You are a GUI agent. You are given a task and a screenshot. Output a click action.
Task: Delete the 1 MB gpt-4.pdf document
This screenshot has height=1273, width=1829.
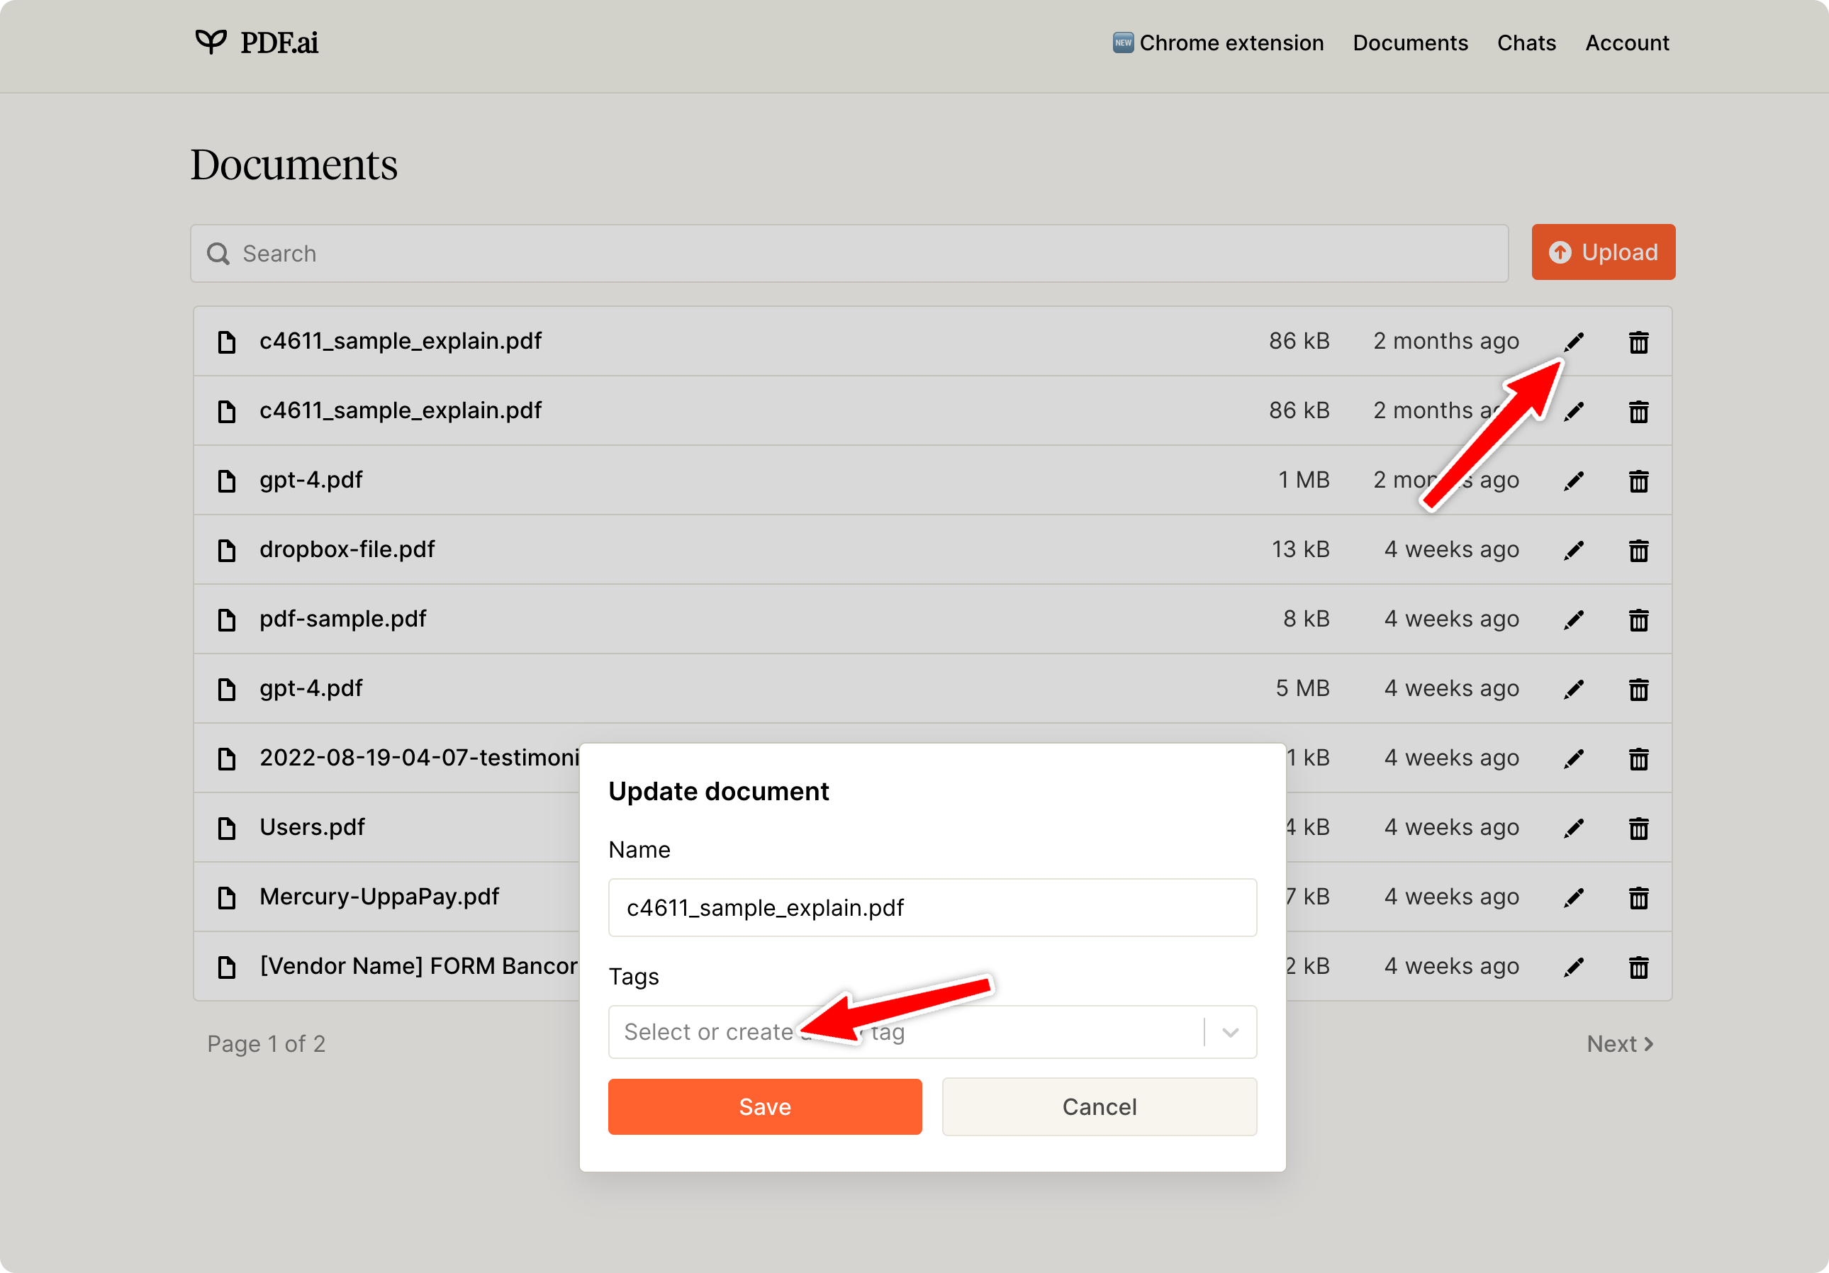(x=1638, y=481)
